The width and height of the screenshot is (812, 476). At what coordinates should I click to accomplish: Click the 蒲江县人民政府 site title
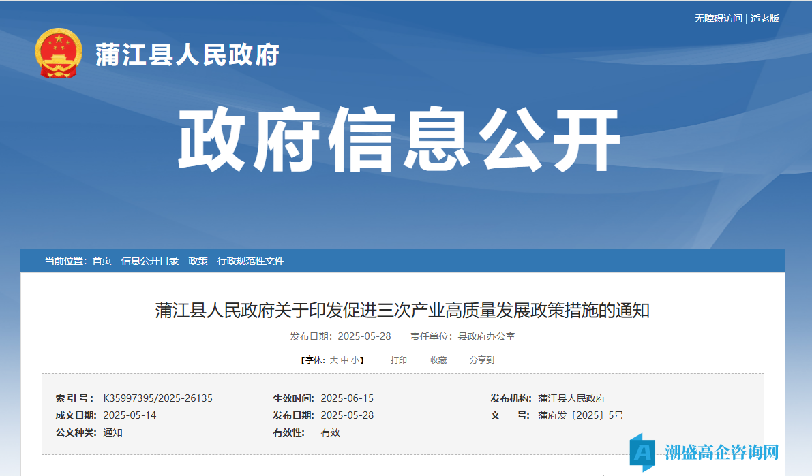[x=187, y=55]
